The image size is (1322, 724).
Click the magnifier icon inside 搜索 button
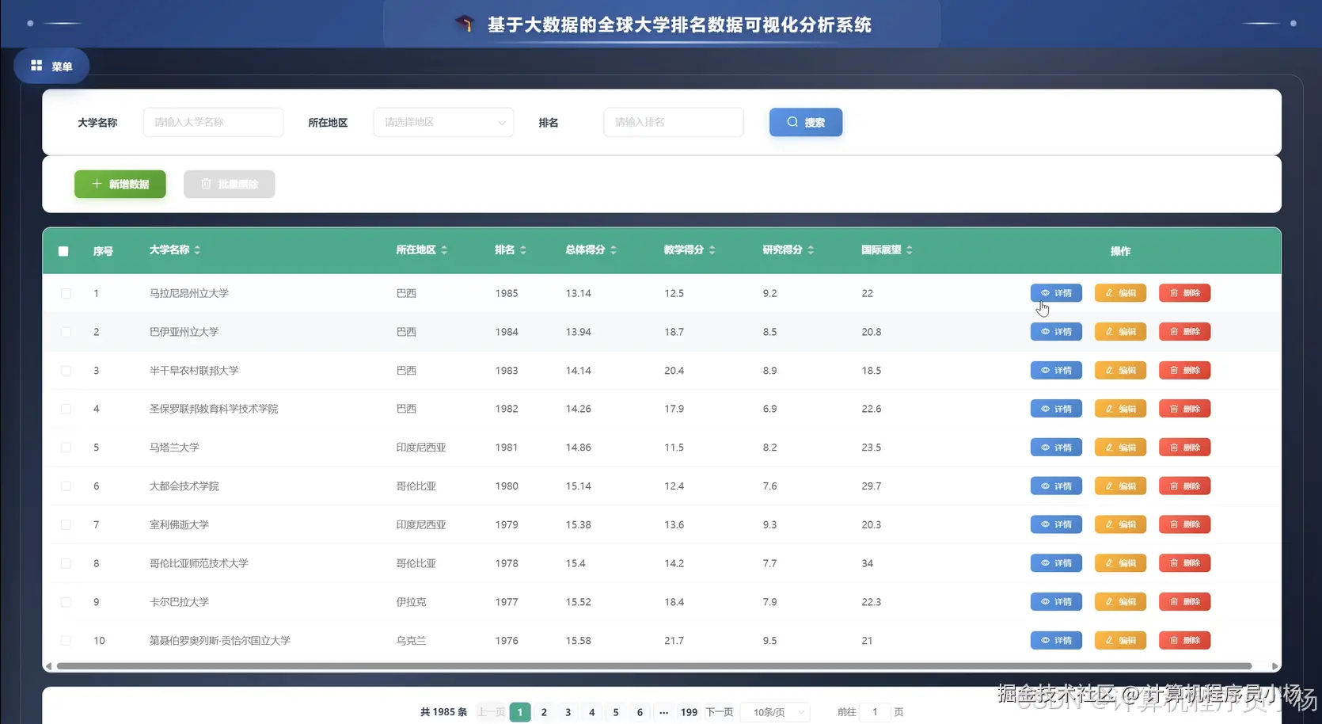pos(792,122)
